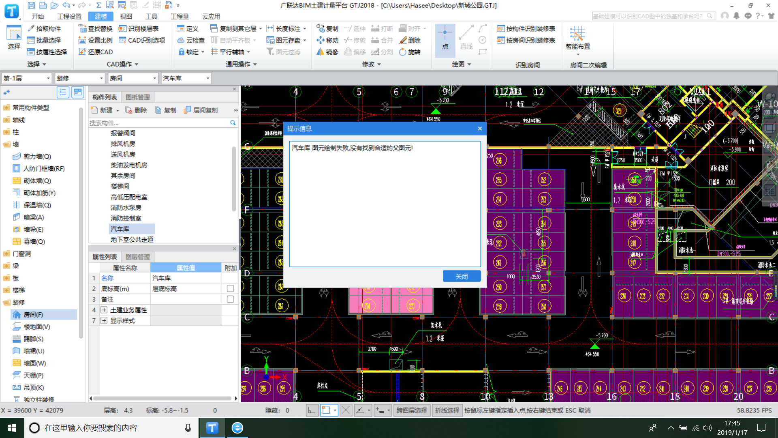Click 按构件识别装修表
Image resolution: width=778 pixels, height=438 pixels.
click(526, 28)
